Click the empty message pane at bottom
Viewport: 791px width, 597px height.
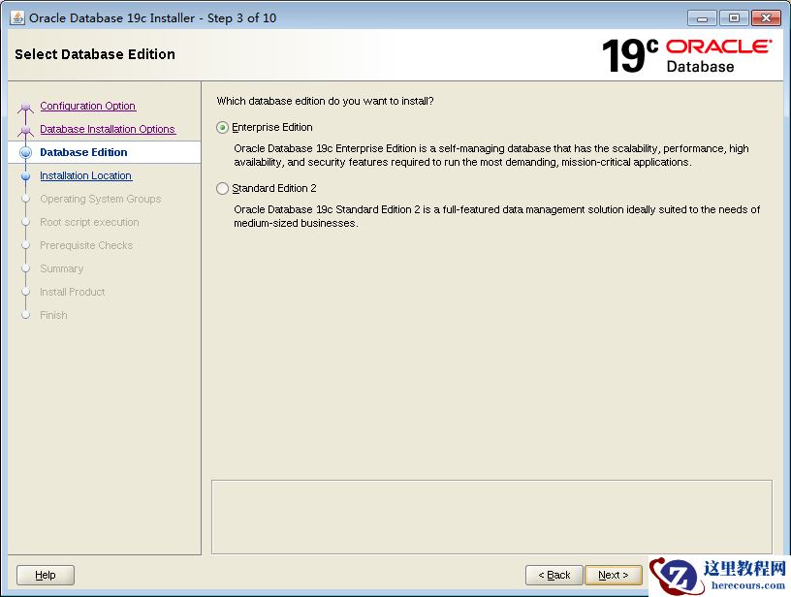pyautogui.click(x=491, y=517)
